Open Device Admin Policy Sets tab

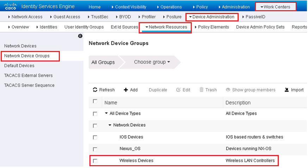pyautogui.click(x=260, y=27)
